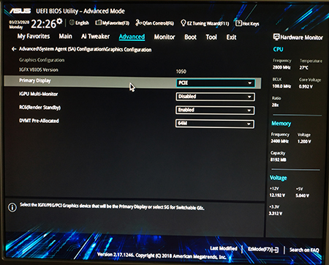Screen dimensions: 329x265
Task: Click the EZ Tuning Wizard bulb icon
Action: pos(184,23)
